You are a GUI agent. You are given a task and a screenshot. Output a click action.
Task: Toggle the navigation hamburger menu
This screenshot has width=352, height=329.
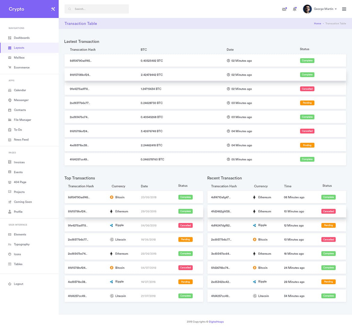pos(344,9)
